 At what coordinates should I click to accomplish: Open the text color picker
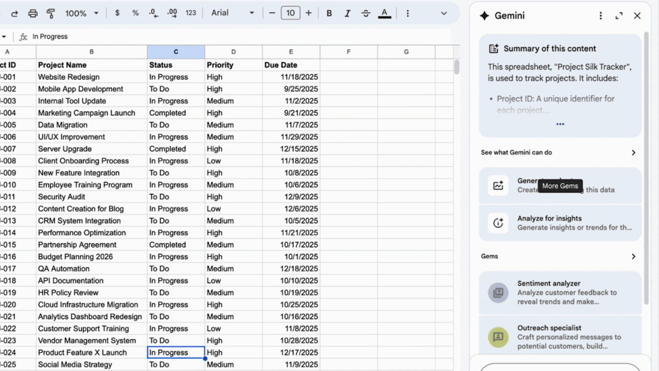click(384, 13)
